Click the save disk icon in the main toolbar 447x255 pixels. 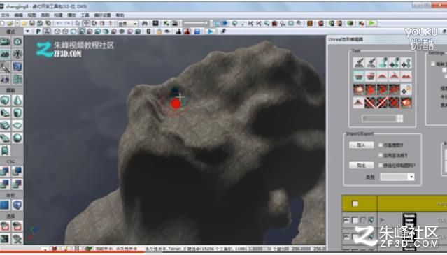pos(32,23)
